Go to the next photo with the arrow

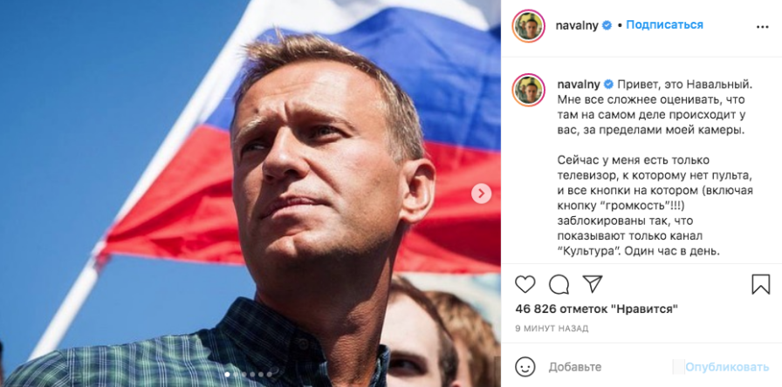(x=481, y=193)
